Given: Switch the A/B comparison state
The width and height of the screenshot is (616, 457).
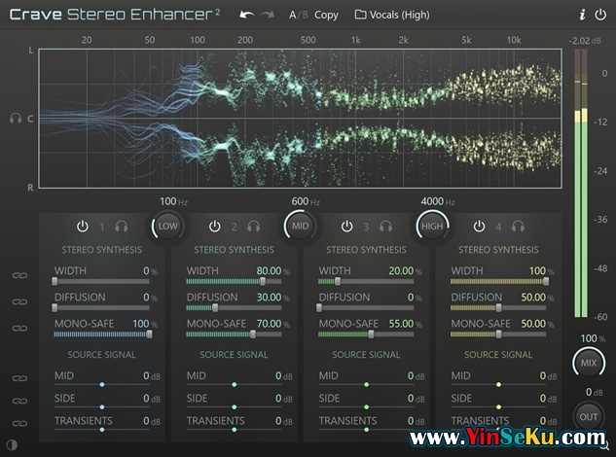Looking at the screenshot, I should point(297,15).
